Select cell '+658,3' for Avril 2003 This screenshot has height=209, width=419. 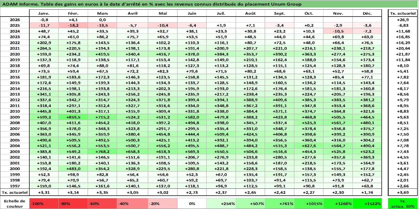[133, 152]
